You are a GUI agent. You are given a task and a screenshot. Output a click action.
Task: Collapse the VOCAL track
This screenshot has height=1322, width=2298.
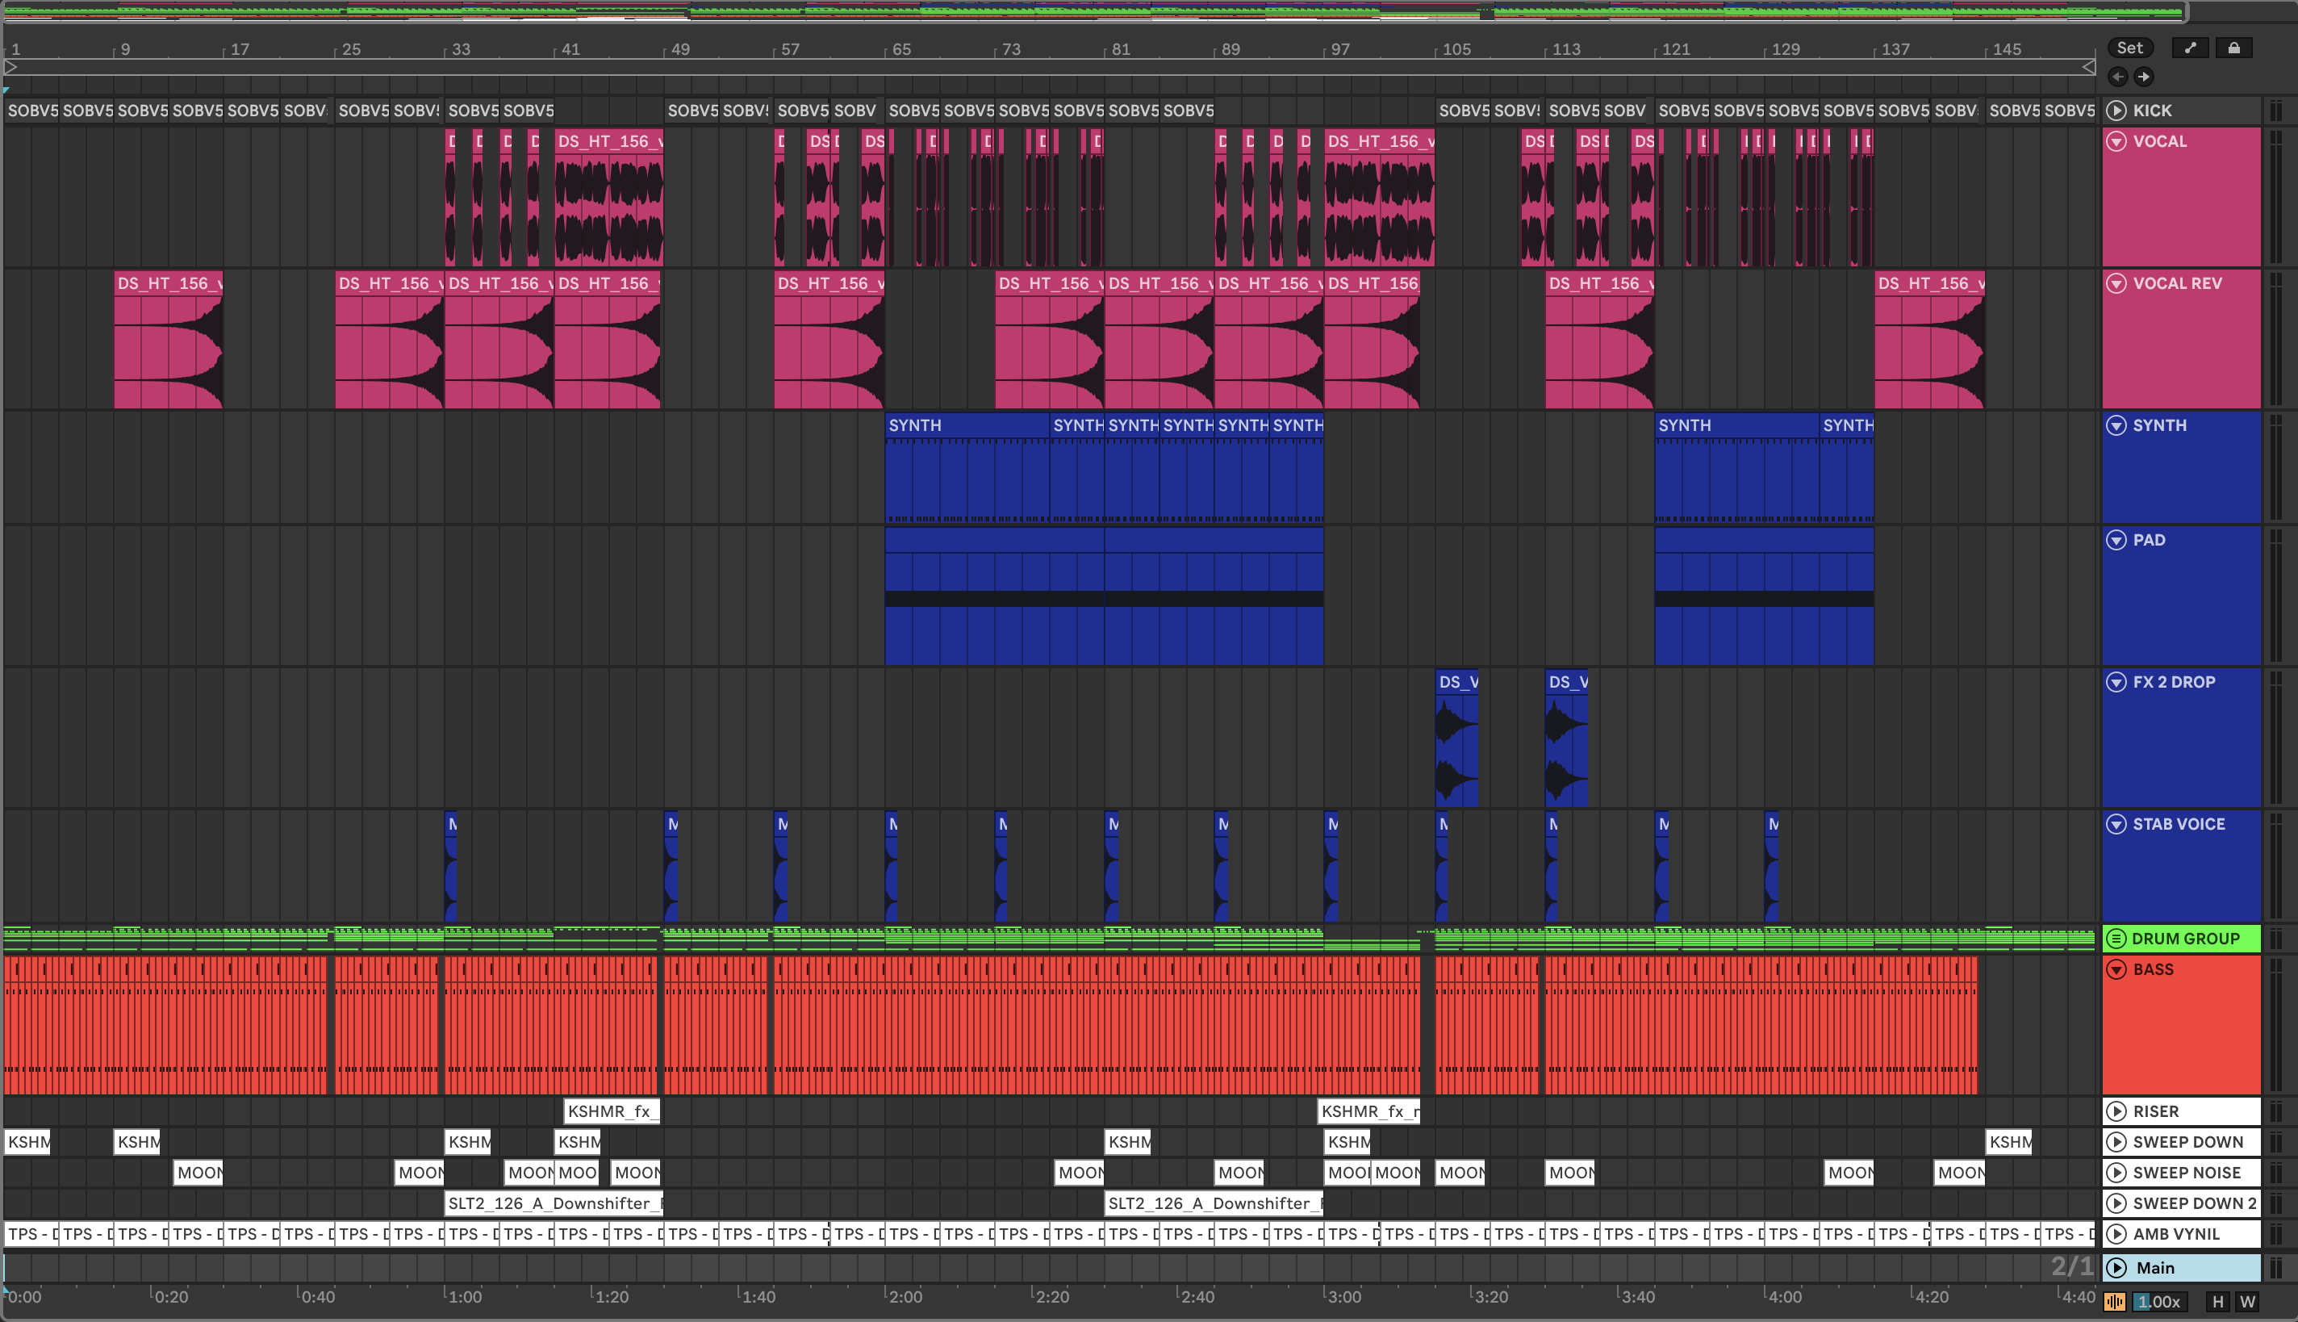tap(2116, 142)
